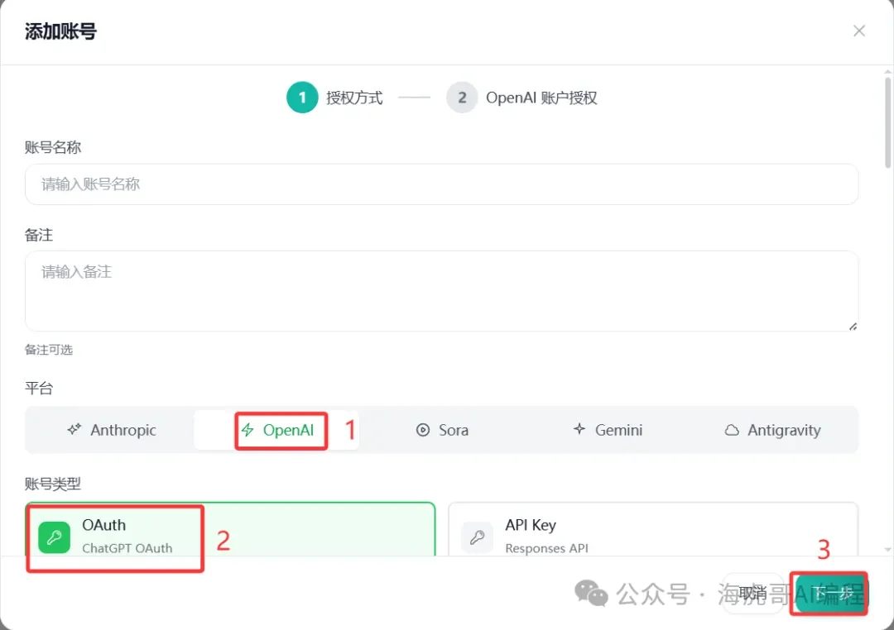
Task: Click step 2 OpenAI account authorization indicator
Action: pyautogui.click(x=462, y=98)
